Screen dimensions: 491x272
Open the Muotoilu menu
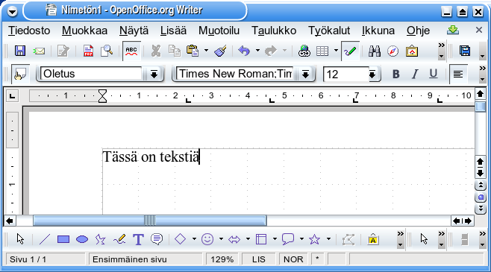(219, 31)
